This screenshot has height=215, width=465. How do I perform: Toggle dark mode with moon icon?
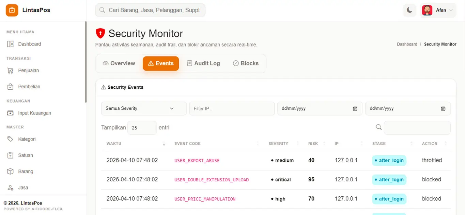click(x=409, y=10)
